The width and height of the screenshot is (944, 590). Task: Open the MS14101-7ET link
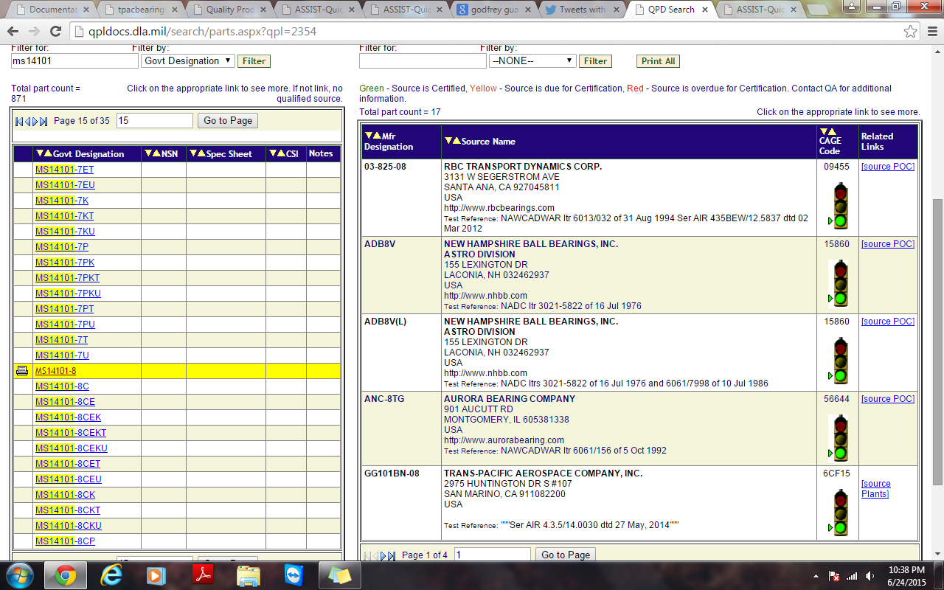coord(65,170)
